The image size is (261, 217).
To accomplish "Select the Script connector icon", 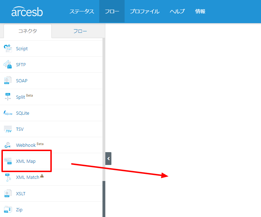I will point(8,48).
